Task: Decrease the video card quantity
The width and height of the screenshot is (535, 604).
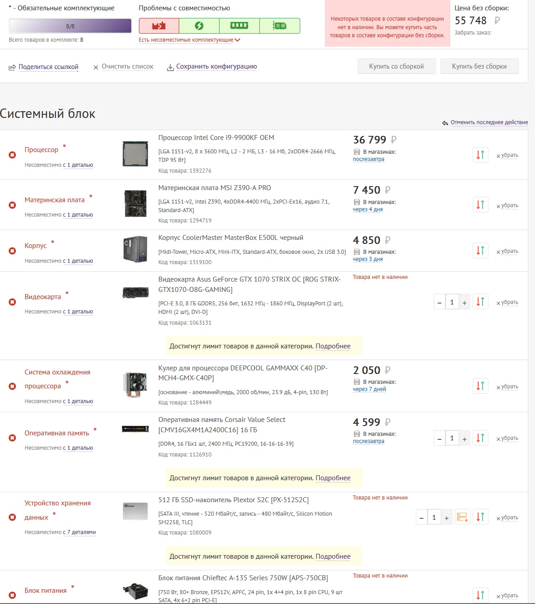Action: click(x=440, y=303)
